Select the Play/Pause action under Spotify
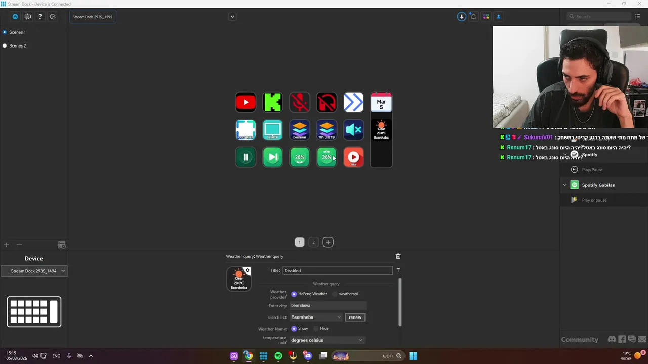Viewport: 648px width, 364px height. click(603, 170)
